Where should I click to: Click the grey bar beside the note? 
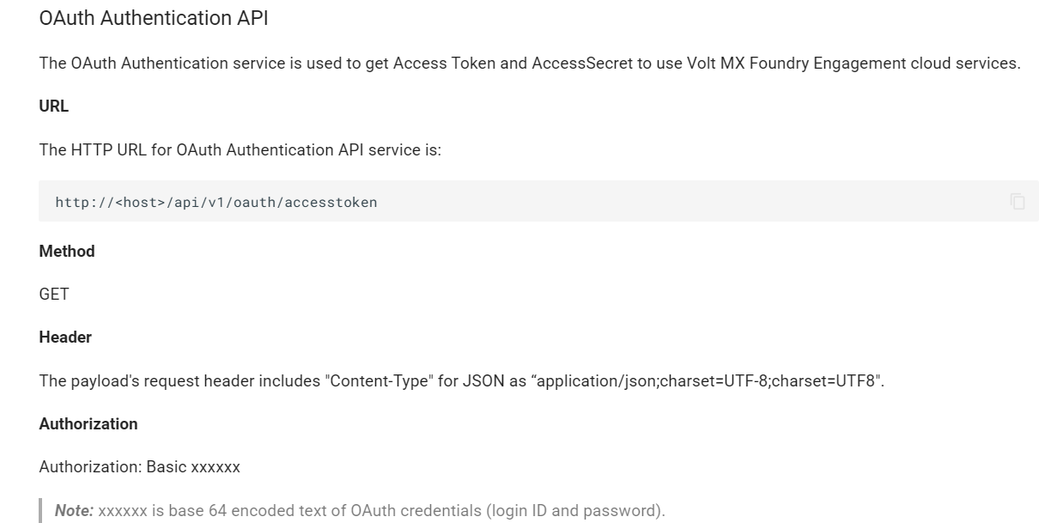pyautogui.click(x=41, y=510)
